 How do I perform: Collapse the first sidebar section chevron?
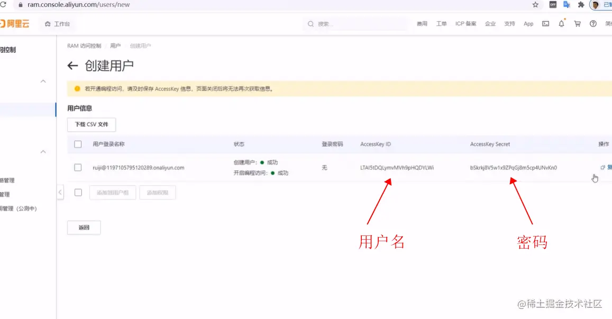point(43,81)
